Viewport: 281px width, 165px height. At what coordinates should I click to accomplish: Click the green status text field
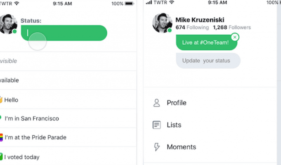pyautogui.click(x=64, y=33)
